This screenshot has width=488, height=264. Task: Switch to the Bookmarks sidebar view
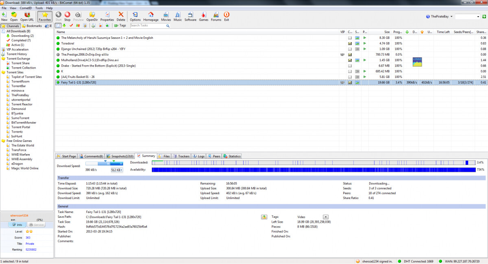pyautogui.click(x=32, y=26)
